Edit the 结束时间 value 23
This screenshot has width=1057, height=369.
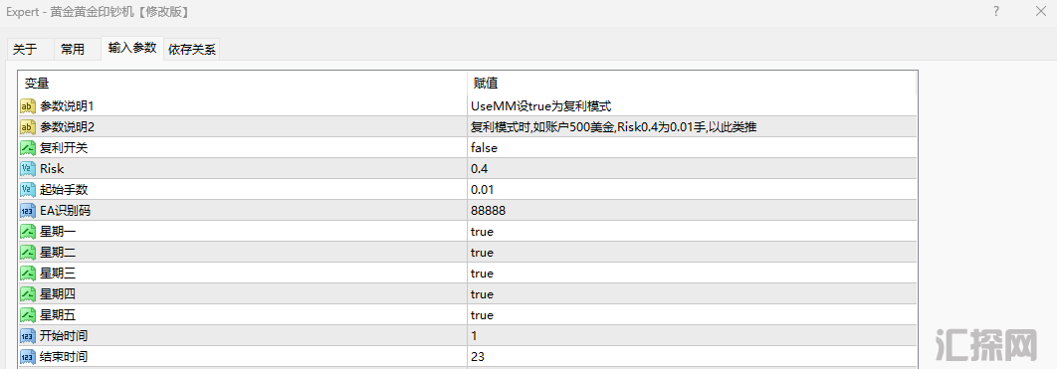692,357
